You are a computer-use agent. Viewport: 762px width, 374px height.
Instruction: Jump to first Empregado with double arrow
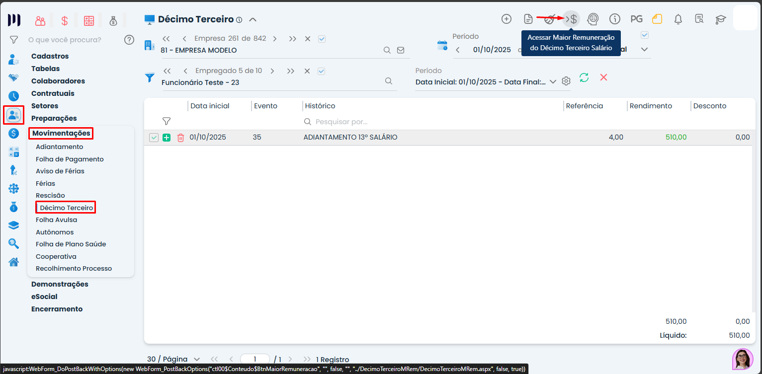click(x=167, y=71)
